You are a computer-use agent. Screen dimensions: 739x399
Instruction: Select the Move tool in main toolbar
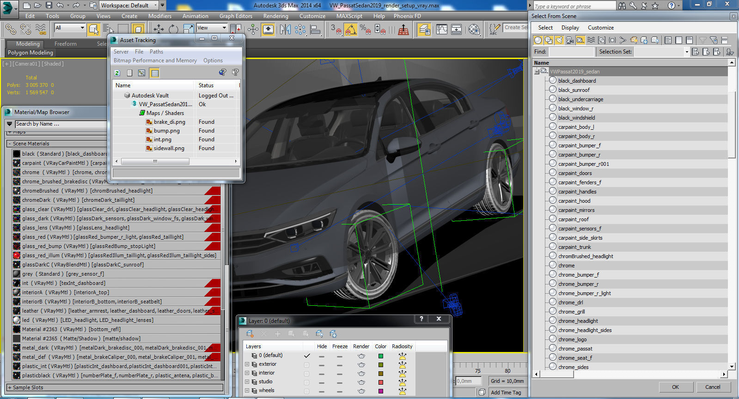159,29
